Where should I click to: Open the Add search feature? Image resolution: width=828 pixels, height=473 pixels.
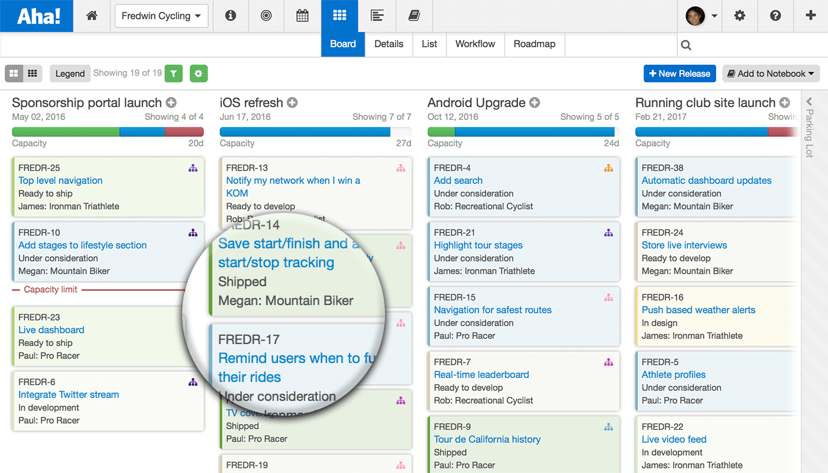458,180
